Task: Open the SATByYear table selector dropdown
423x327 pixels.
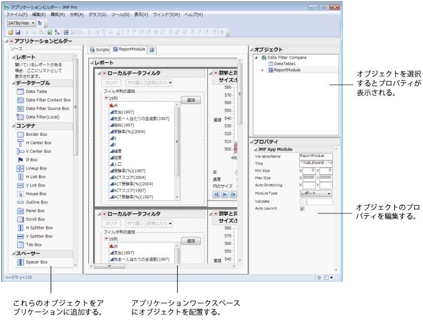Action: tap(22, 22)
